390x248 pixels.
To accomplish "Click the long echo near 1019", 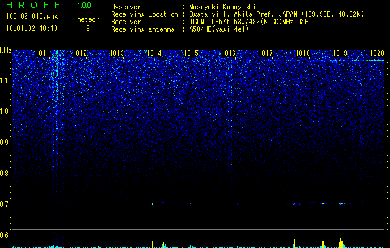I will [x=342, y=203].
